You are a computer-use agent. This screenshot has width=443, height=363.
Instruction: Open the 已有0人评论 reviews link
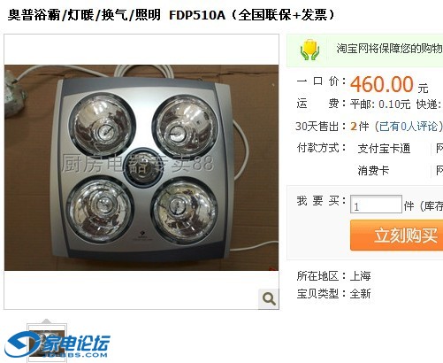pyautogui.click(x=409, y=127)
